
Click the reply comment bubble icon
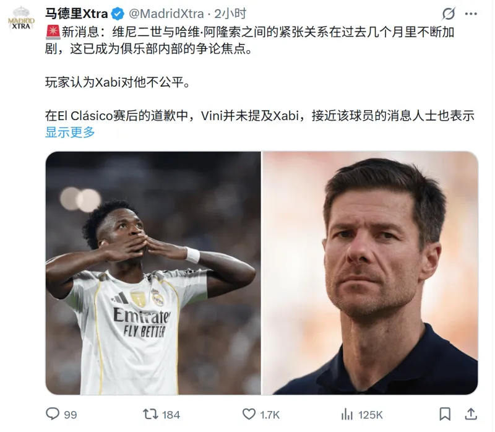coord(53,413)
